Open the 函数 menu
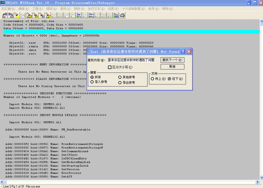 (113, 9)
